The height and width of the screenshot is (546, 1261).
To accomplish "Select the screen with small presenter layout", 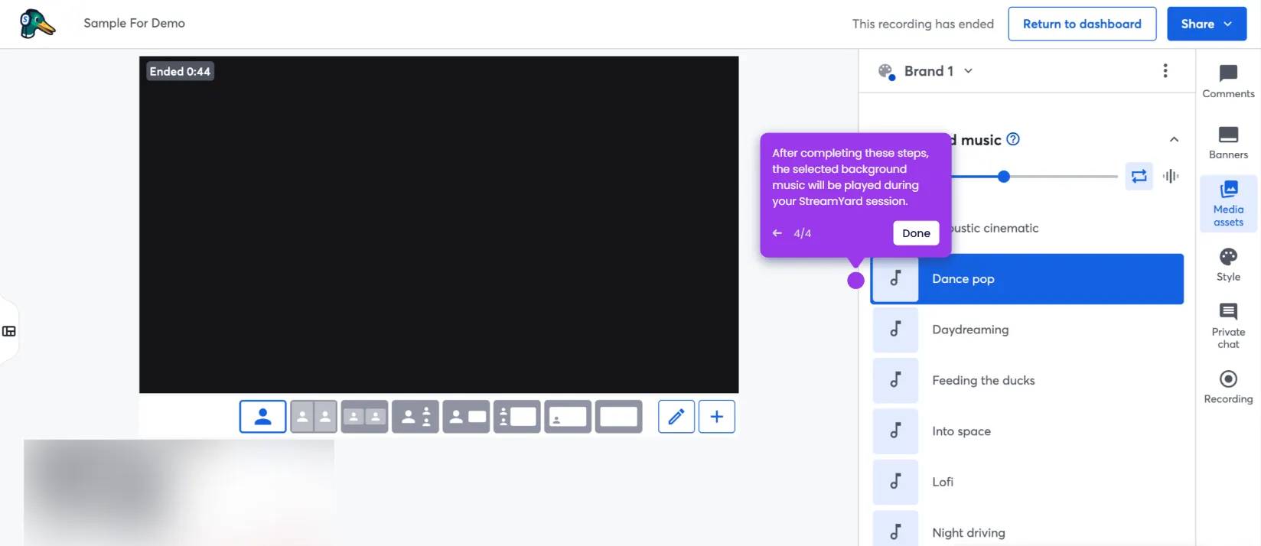I will pos(568,417).
